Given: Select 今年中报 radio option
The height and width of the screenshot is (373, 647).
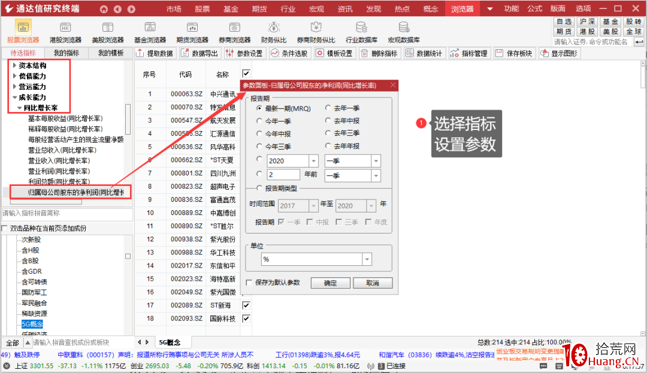Looking at the screenshot, I should coord(259,134).
